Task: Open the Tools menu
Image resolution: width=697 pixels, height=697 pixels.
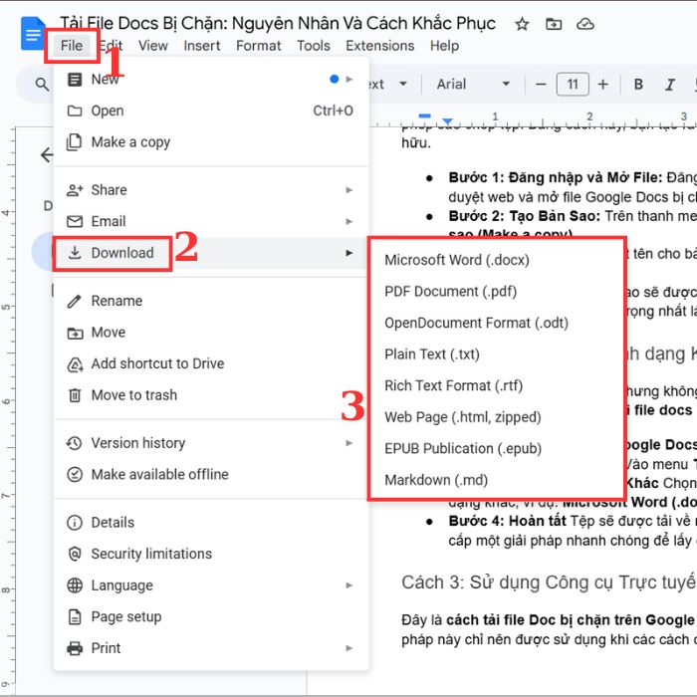Action: pyautogui.click(x=314, y=46)
